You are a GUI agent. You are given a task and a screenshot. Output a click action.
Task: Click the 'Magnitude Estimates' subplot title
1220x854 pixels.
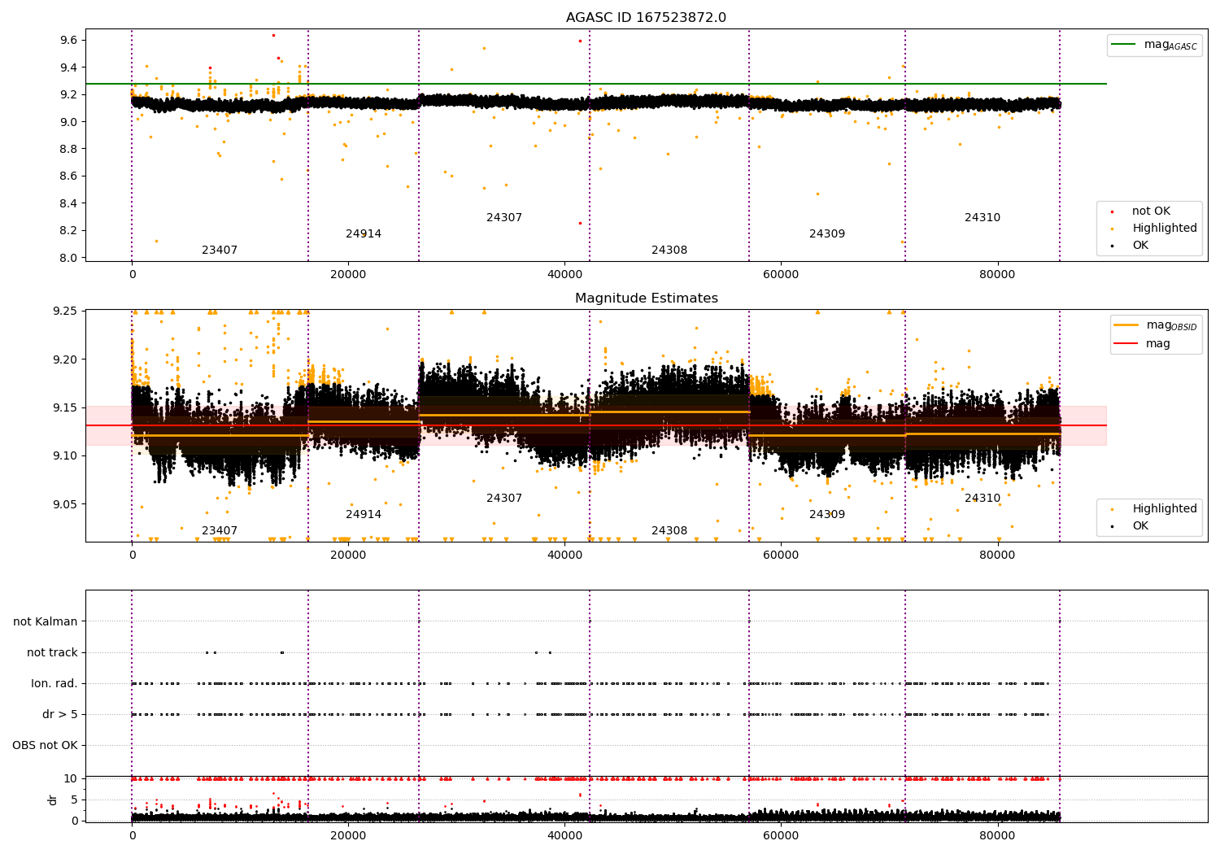pyautogui.click(x=646, y=298)
